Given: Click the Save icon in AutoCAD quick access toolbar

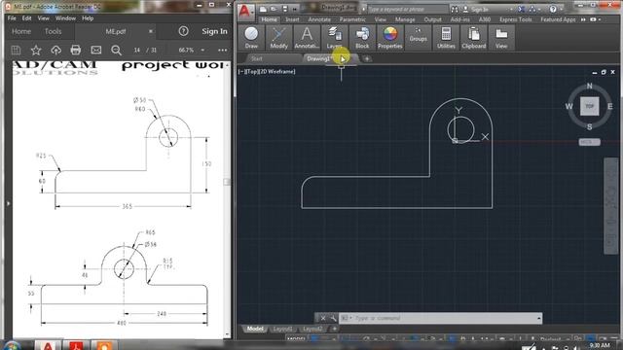Looking at the screenshot, I should tap(285, 9).
